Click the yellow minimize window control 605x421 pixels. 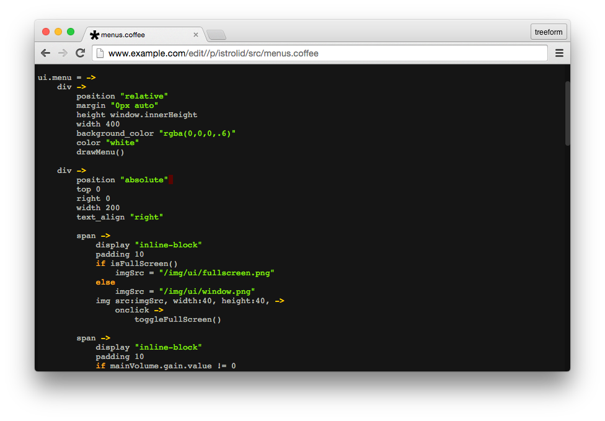pyautogui.click(x=58, y=30)
